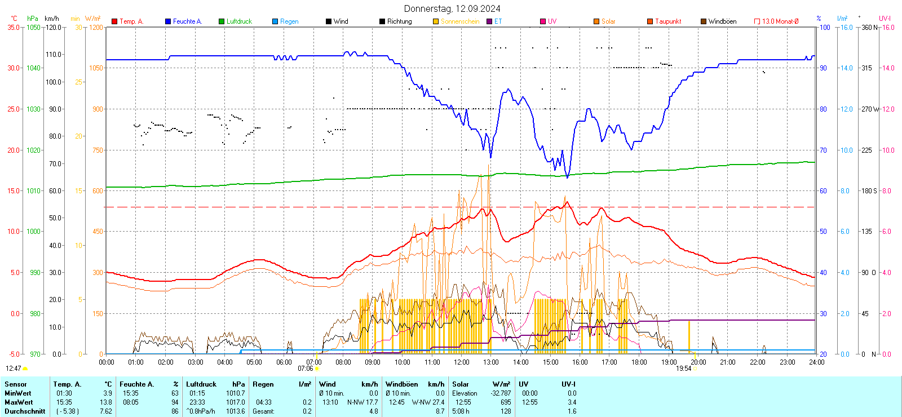This screenshot has height=417, width=902.
Task: Toggle the 13.0 Monat-Ø legend box
Action: click(x=757, y=21)
